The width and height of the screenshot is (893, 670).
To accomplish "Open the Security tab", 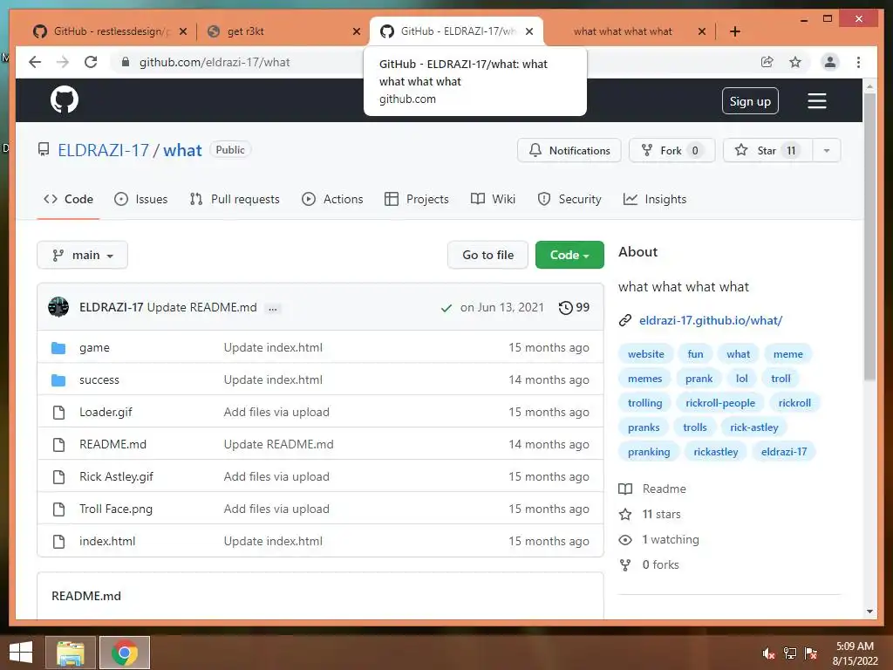I will [x=569, y=199].
